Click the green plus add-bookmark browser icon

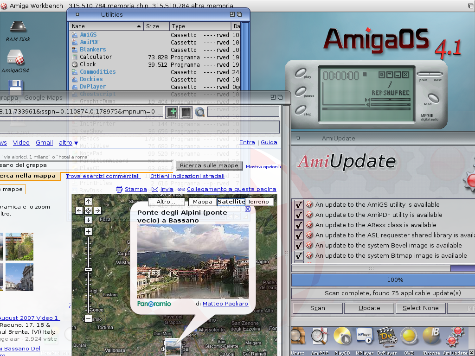173,112
